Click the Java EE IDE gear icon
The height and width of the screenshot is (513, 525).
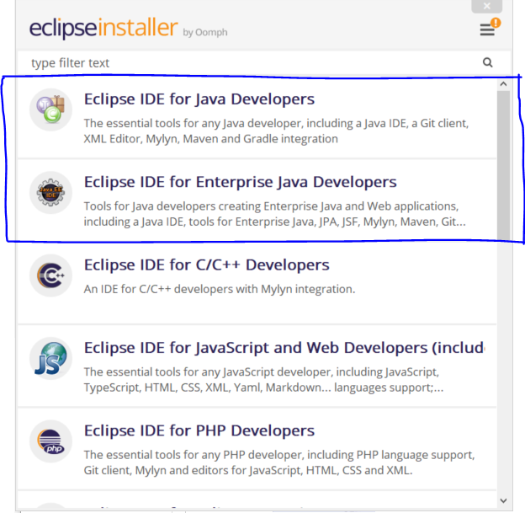coord(50,192)
